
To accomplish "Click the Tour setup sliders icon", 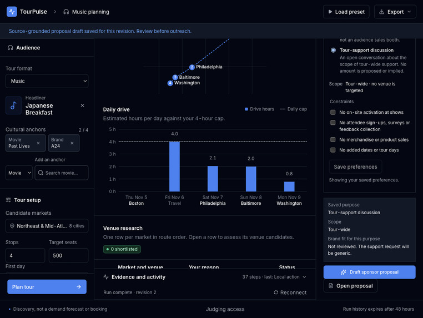I will [8, 200].
